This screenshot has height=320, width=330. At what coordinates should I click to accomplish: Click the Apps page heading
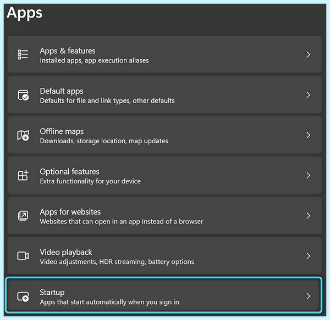(25, 13)
